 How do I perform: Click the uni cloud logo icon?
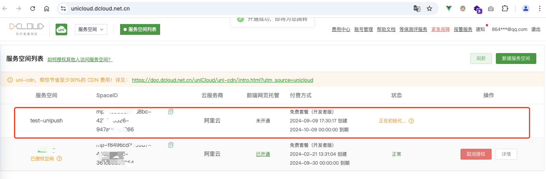coord(61,29)
